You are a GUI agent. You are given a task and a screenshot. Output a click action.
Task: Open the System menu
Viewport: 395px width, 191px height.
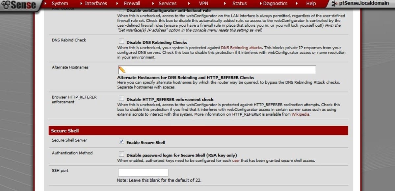(x=60, y=3)
